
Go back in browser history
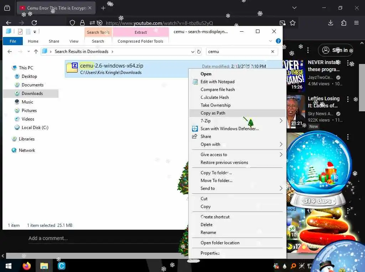click(x=9, y=23)
